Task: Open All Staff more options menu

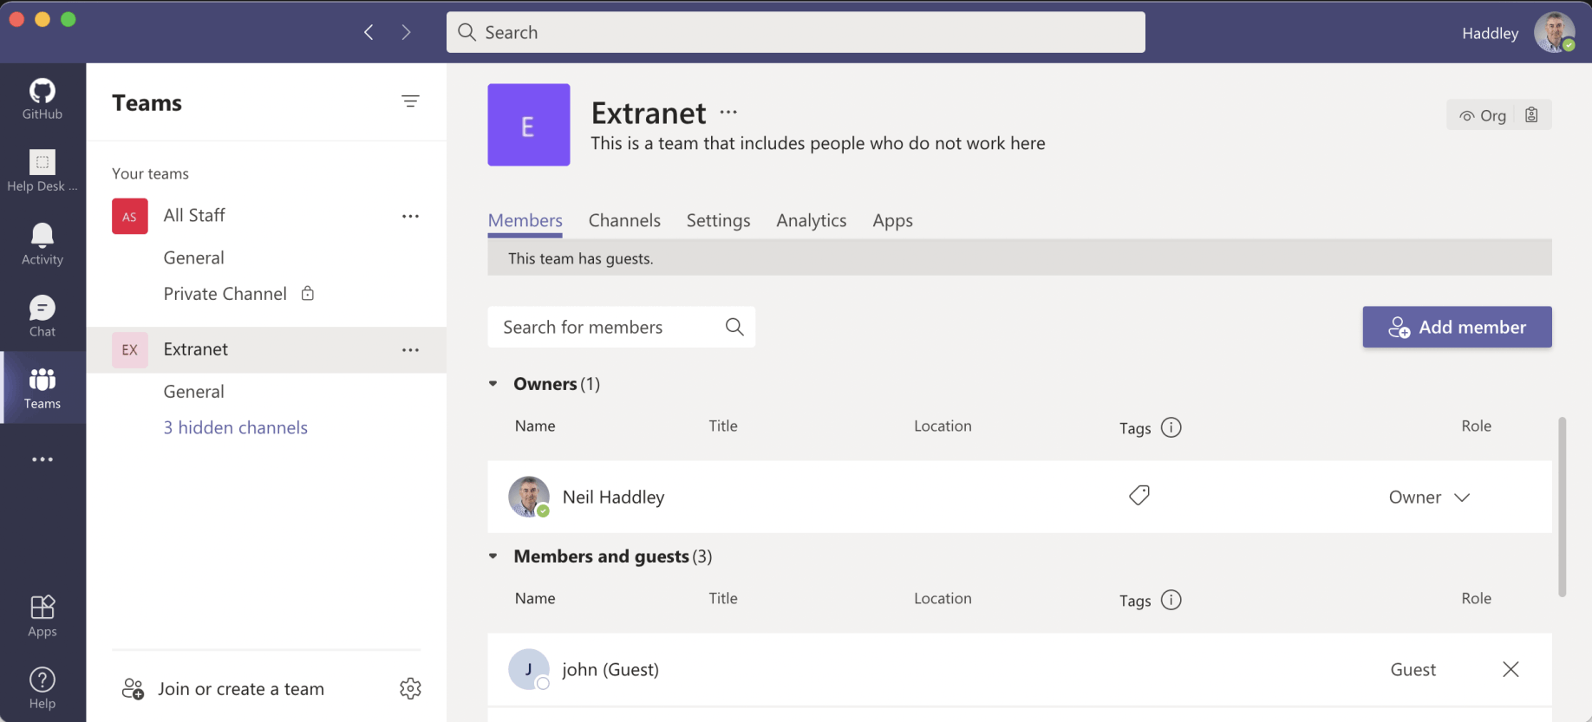Action: tap(410, 216)
